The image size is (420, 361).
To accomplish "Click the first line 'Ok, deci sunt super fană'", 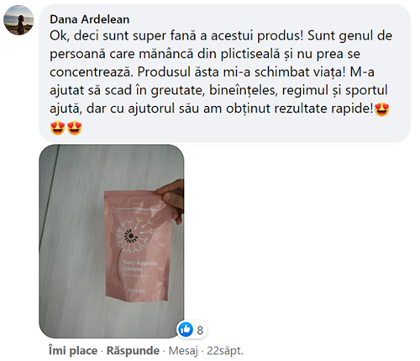I will [x=123, y=36].
